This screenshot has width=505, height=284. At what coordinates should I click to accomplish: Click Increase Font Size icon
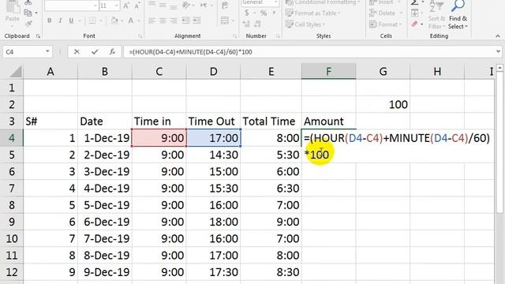126,6
